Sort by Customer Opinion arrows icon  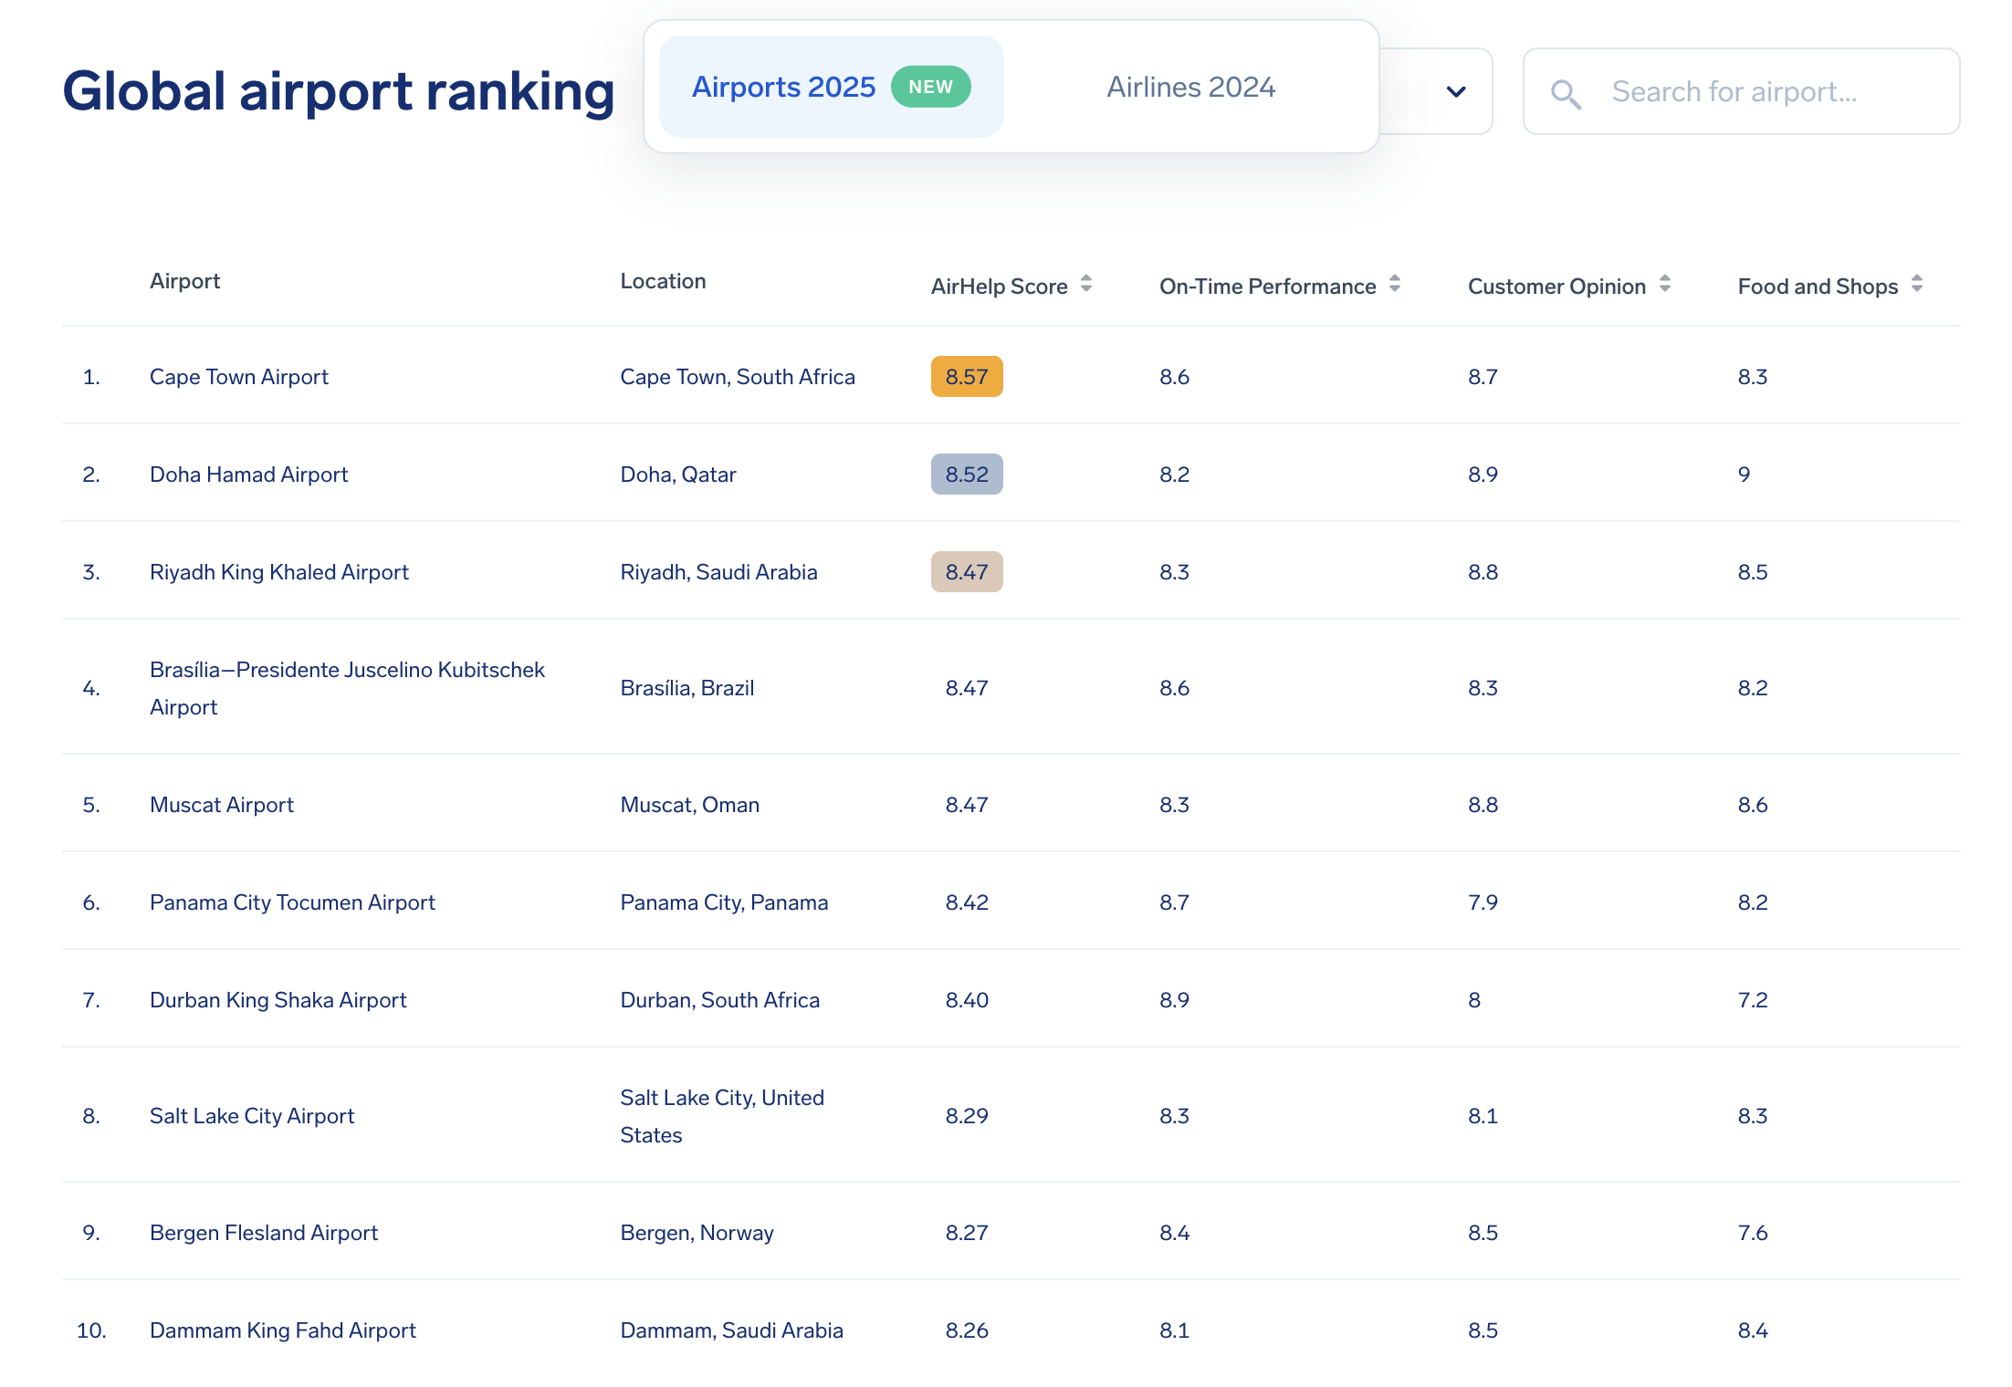pyautogui.click(x=1665, y=284)
